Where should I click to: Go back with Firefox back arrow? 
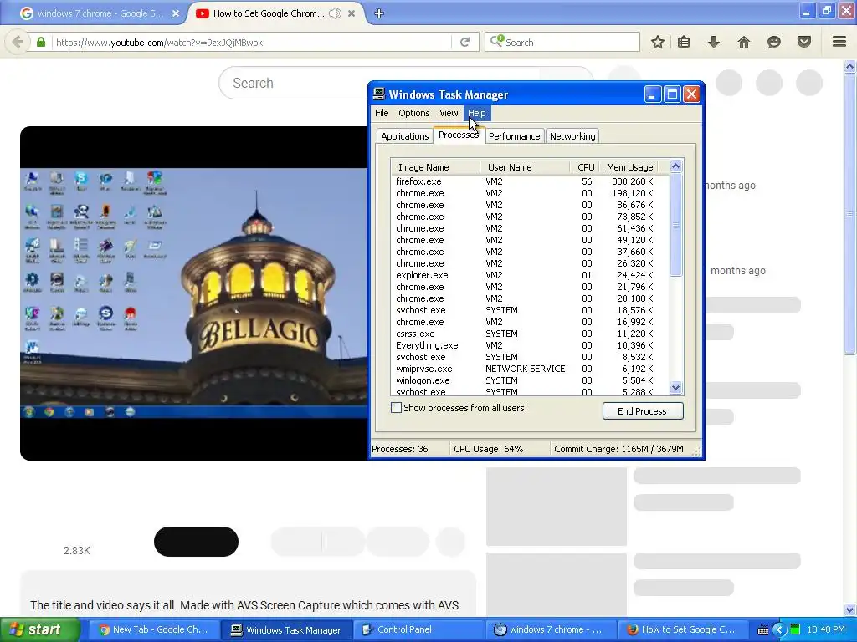[18, 42]
